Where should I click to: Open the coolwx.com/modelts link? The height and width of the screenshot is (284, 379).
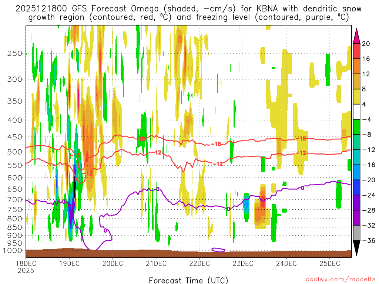click(341, 280)
